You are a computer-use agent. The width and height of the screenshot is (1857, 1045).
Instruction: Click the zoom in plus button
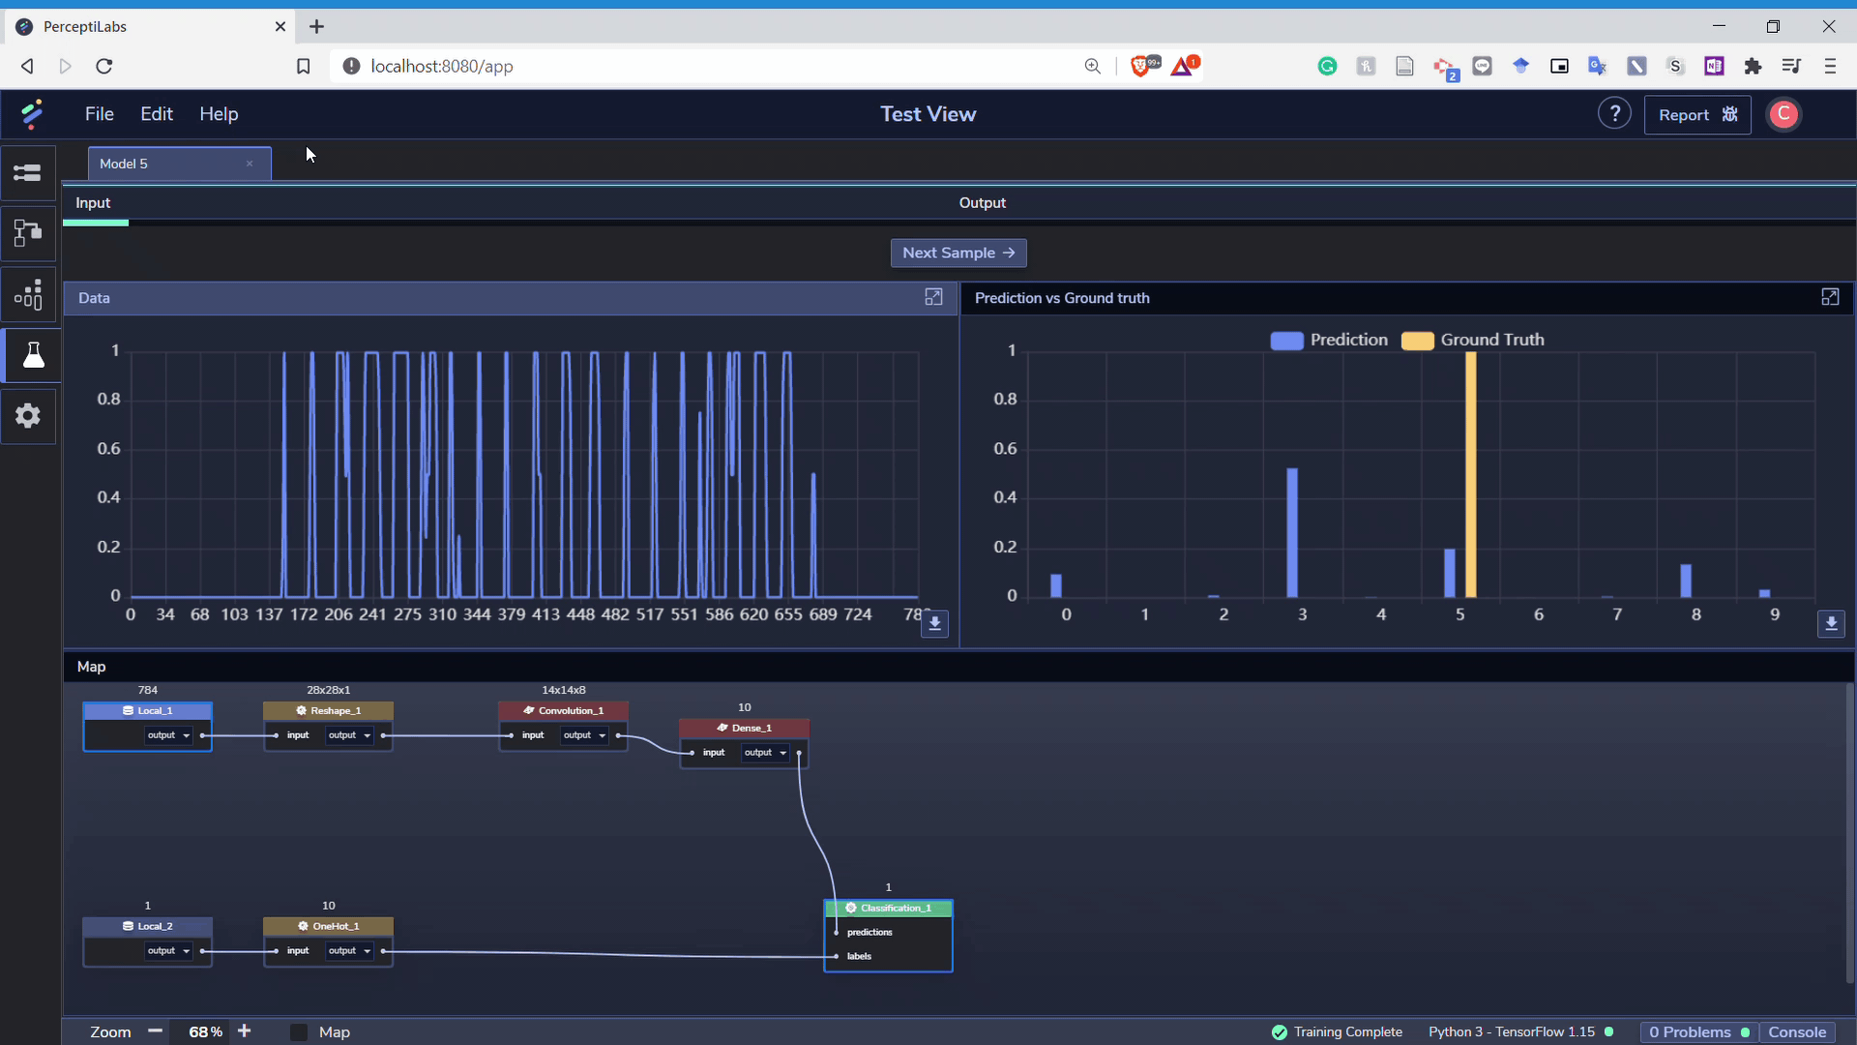[245, 1031]
